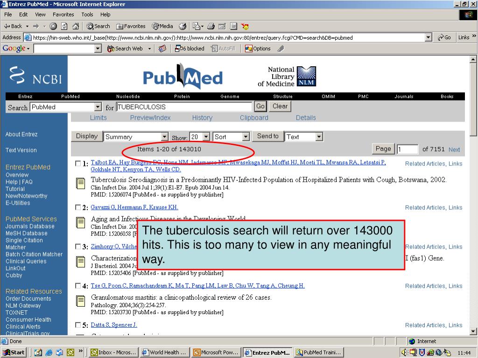478x358 pixels.
Task: Check the box for result 3
Action: [x=78, y=246]
